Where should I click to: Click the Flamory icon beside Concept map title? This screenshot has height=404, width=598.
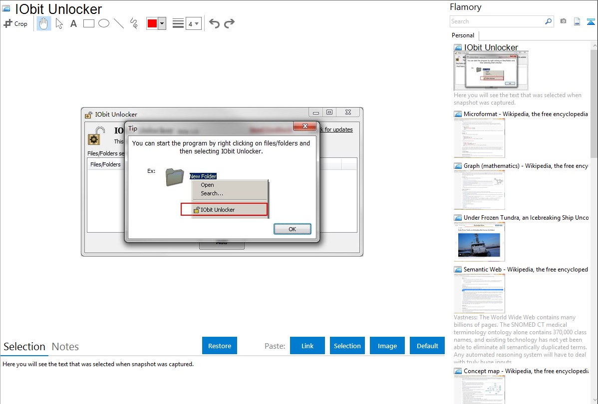click(x=458, y=371)
